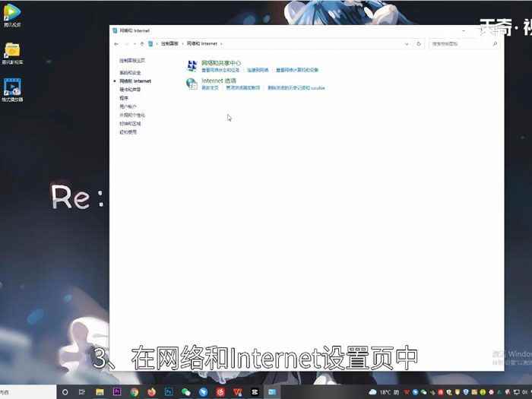The width and height of the screenshot is (532, 399).
Task: Launch Google Chrome from the taskbar
Action: point(135,392)
